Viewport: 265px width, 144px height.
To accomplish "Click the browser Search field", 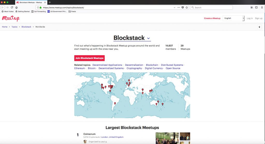I will tap(211, 7).
